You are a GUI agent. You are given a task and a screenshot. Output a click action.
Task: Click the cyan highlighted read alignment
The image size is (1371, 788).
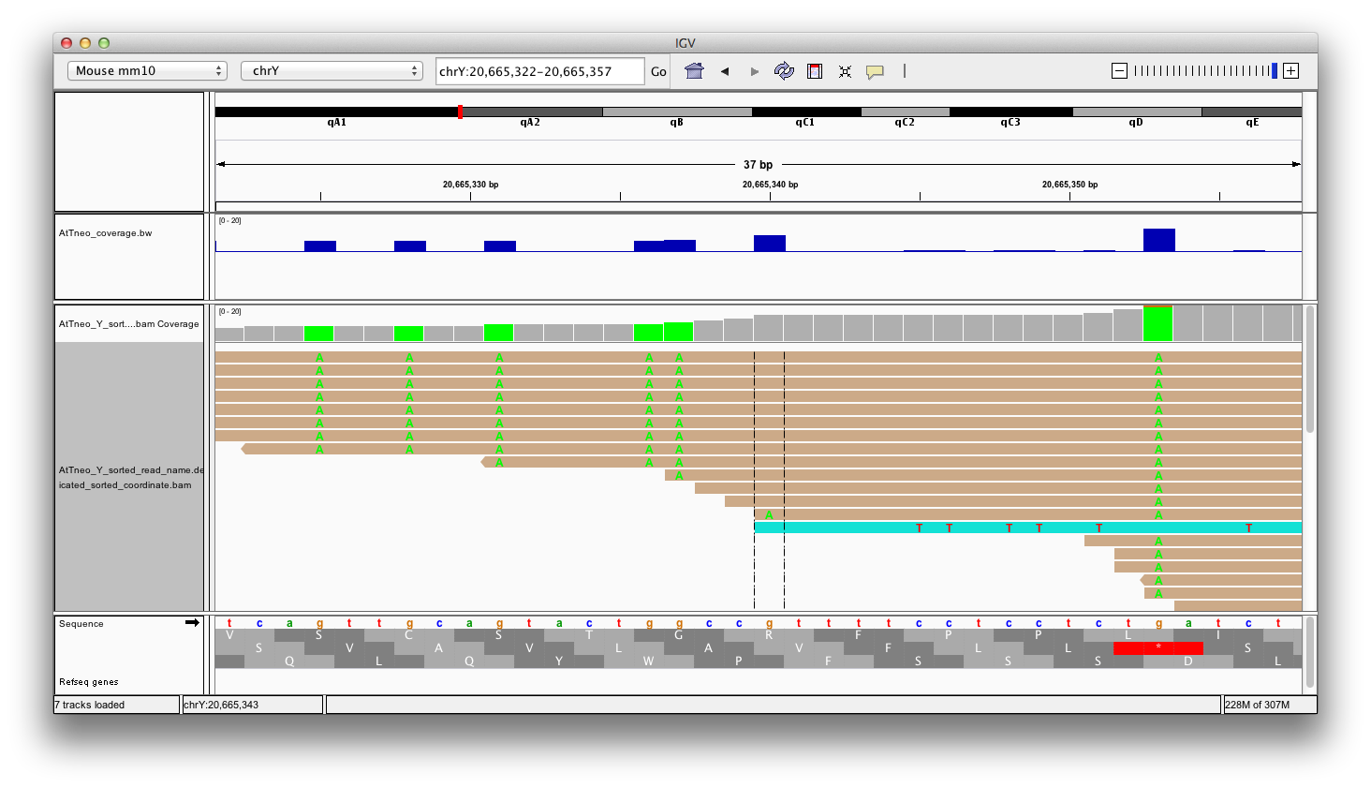(x=1027, y=528)
